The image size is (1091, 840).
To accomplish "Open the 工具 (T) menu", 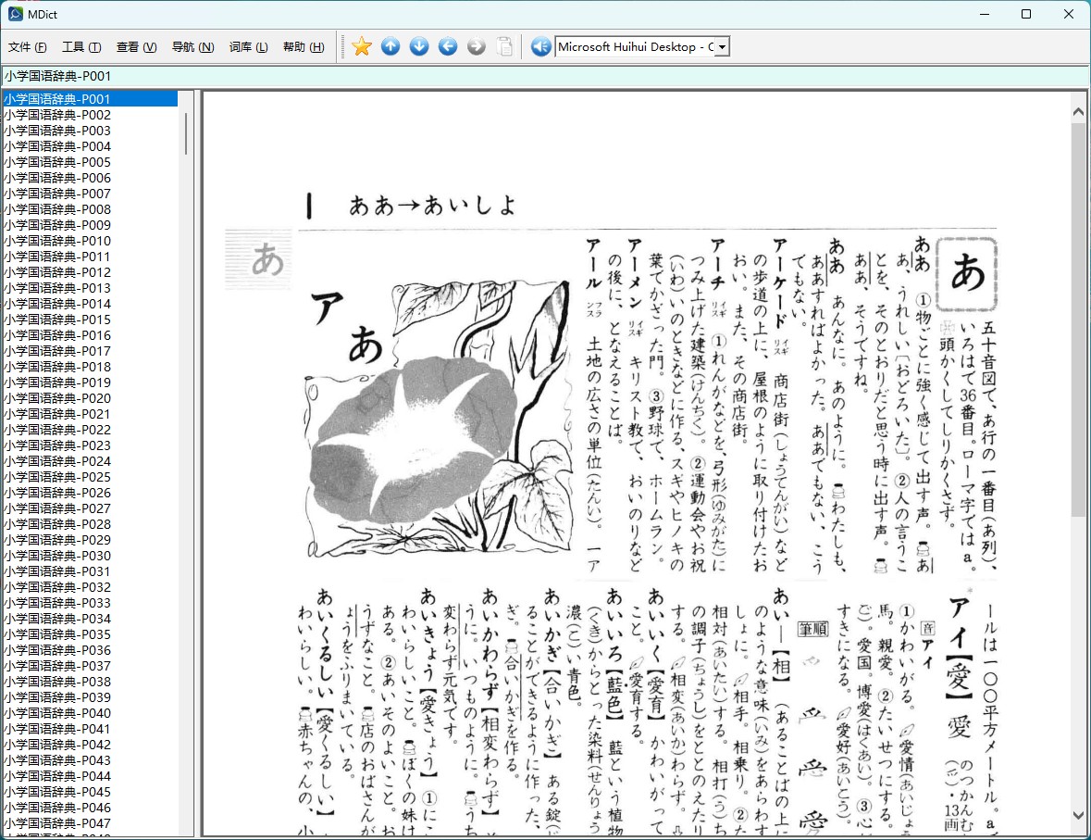I will (x=81, y=46).
